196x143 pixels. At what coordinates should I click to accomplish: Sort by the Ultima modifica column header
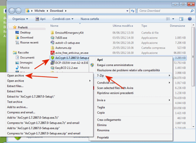point(123,26)
